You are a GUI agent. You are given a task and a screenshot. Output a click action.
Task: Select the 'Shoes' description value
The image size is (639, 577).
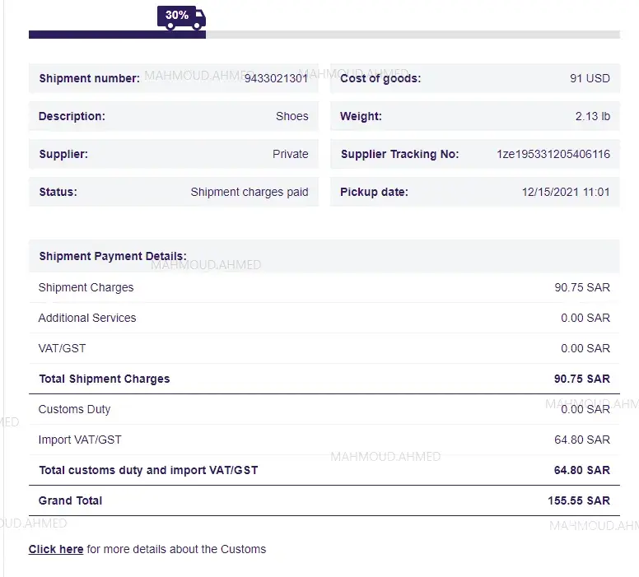tap(292, 116)
